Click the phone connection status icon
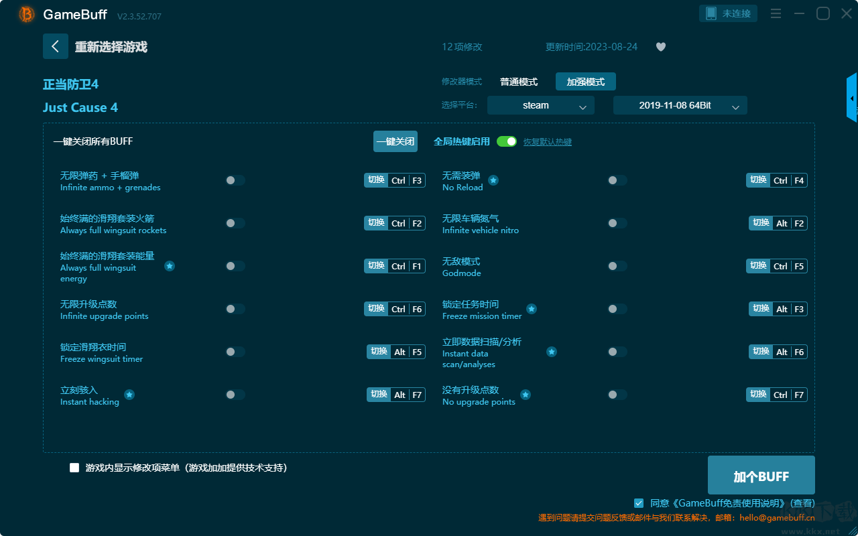Viewport: 858px width, 536px height. pyautogui.click(x=711, y=13)
